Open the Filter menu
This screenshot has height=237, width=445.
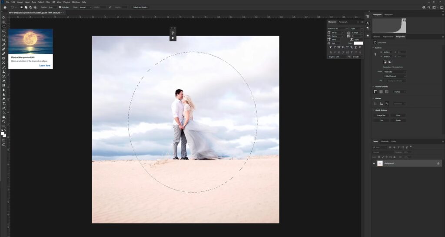48,2
